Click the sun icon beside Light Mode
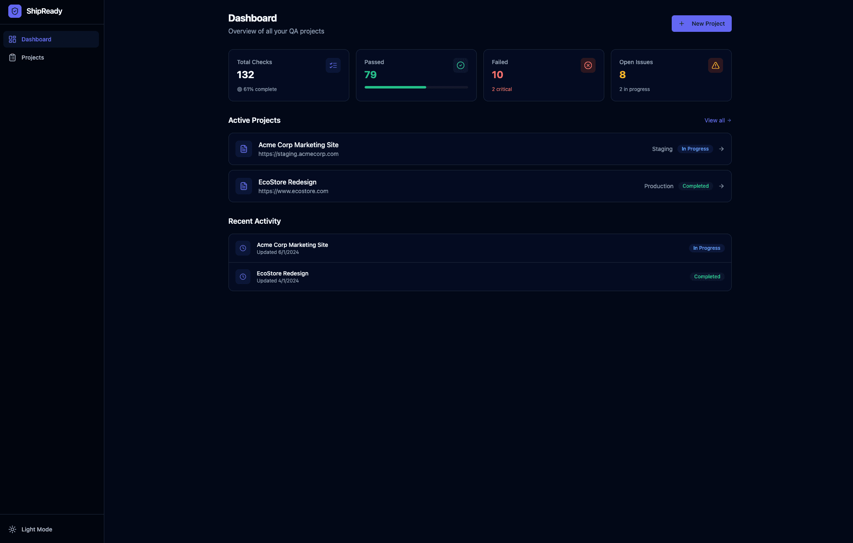 click(12, 529)
